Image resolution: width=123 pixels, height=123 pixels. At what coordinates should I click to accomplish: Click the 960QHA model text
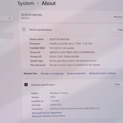25,18
